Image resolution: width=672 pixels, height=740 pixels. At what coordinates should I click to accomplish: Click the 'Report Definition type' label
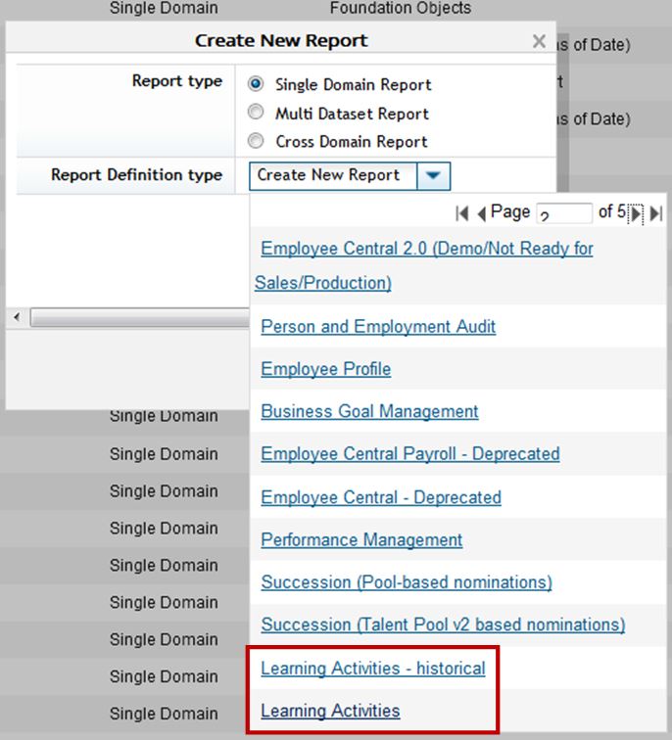click(x=136, y=175)
